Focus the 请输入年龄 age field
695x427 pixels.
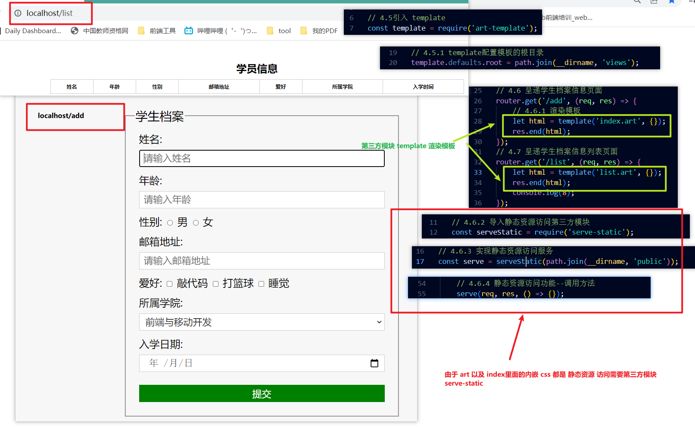click(x=262, y=200)
